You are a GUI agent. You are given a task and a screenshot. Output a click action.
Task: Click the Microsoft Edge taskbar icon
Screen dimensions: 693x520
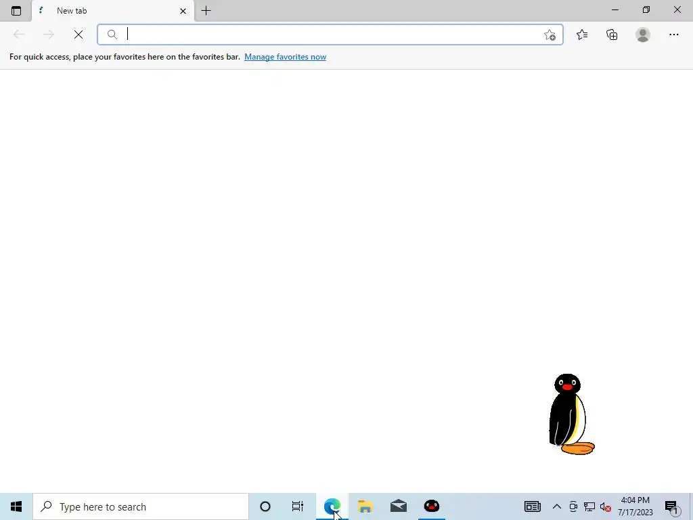pyautogui.click(x=332, y=506)
